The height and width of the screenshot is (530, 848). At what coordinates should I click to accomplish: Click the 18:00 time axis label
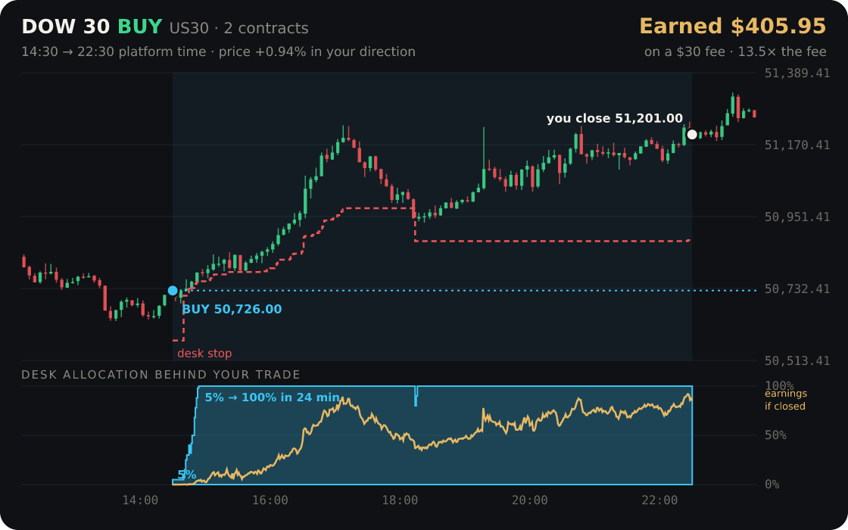(400, 500)
